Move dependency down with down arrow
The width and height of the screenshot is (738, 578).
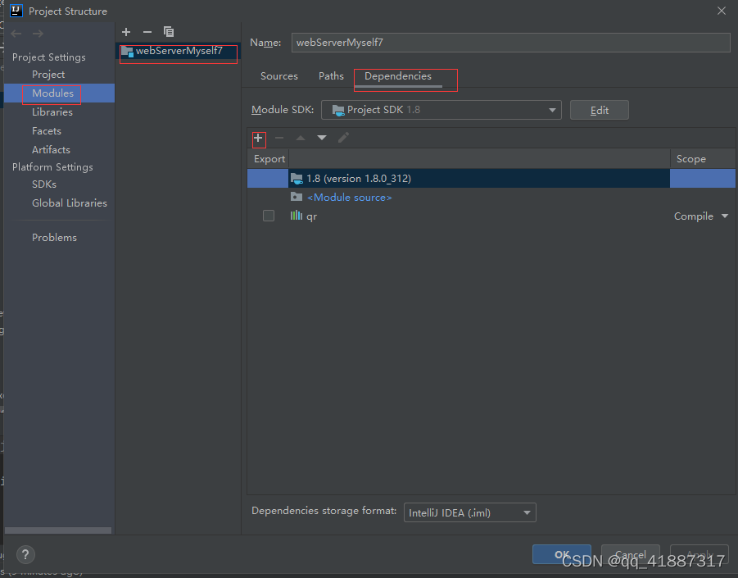(x=322, y=138)
